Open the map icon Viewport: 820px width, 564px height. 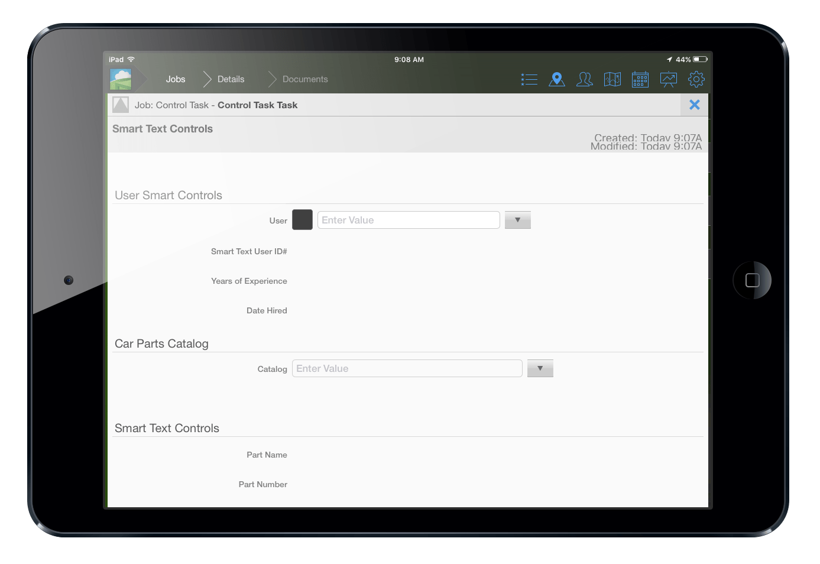coord(612,79)
